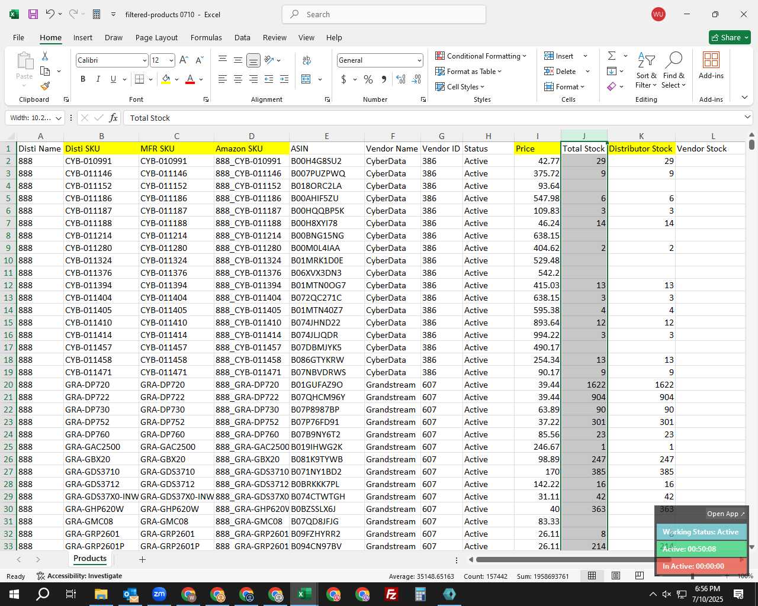The height and width of the screenshot is (606, 758).
Task: Expand Format as Table dropdown
Action: coord(468,71)
